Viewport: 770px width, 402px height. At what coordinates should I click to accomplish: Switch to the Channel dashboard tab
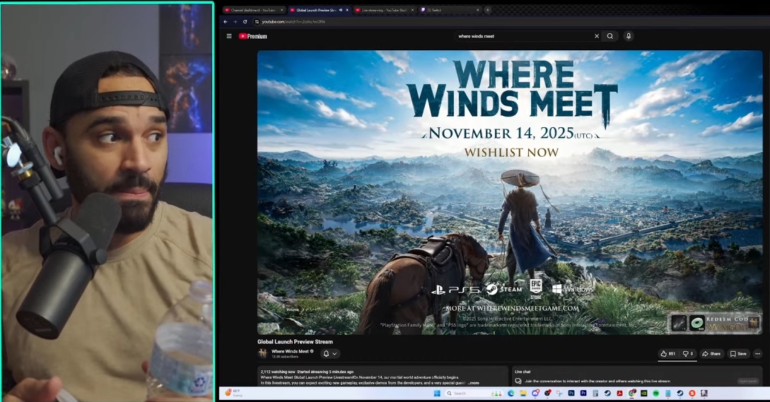click(252, 10)
